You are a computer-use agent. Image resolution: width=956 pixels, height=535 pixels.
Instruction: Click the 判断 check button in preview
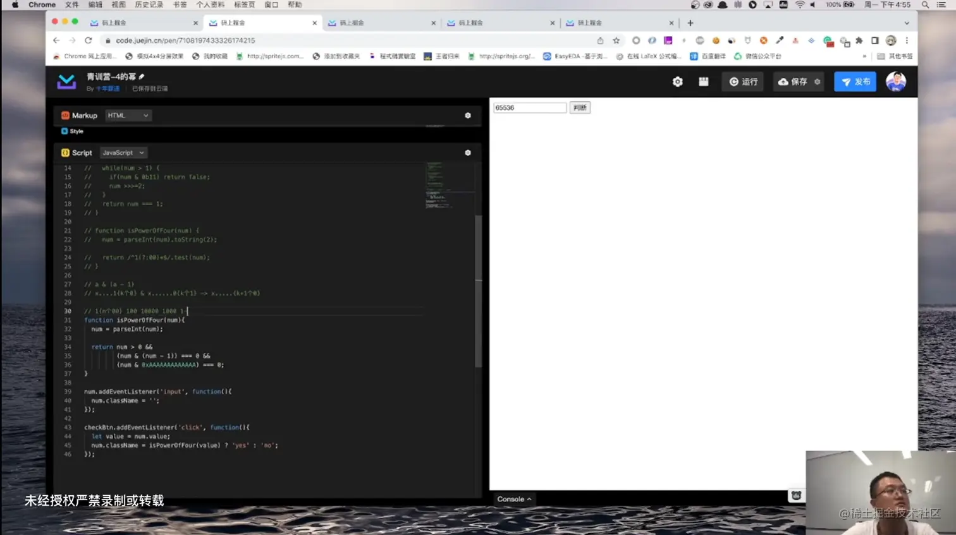tap(580, 108)
